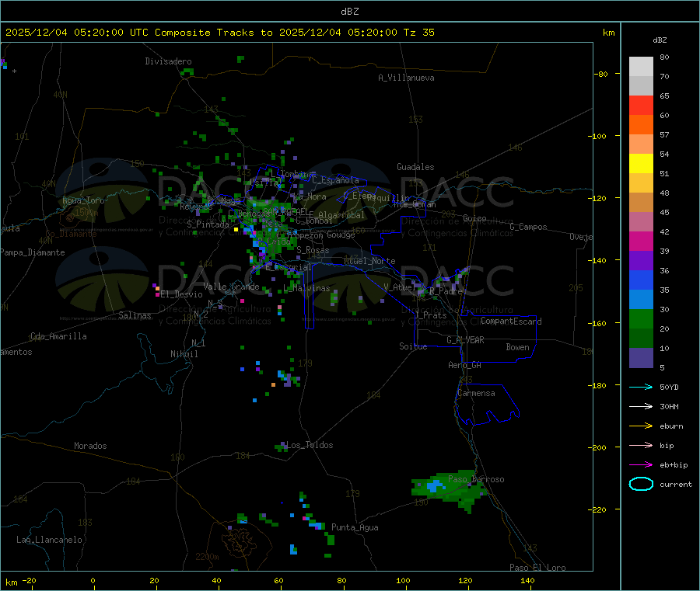Click the S_Pintada map label
Image resolution: width=700 pixels, height=591 pixels.
coord(208,224)
